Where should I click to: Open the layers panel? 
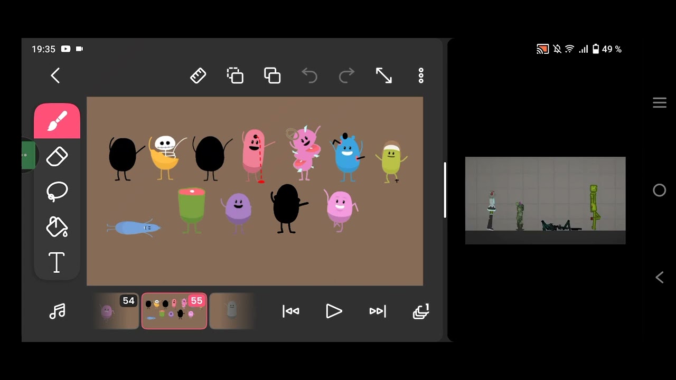coord(421,311)
